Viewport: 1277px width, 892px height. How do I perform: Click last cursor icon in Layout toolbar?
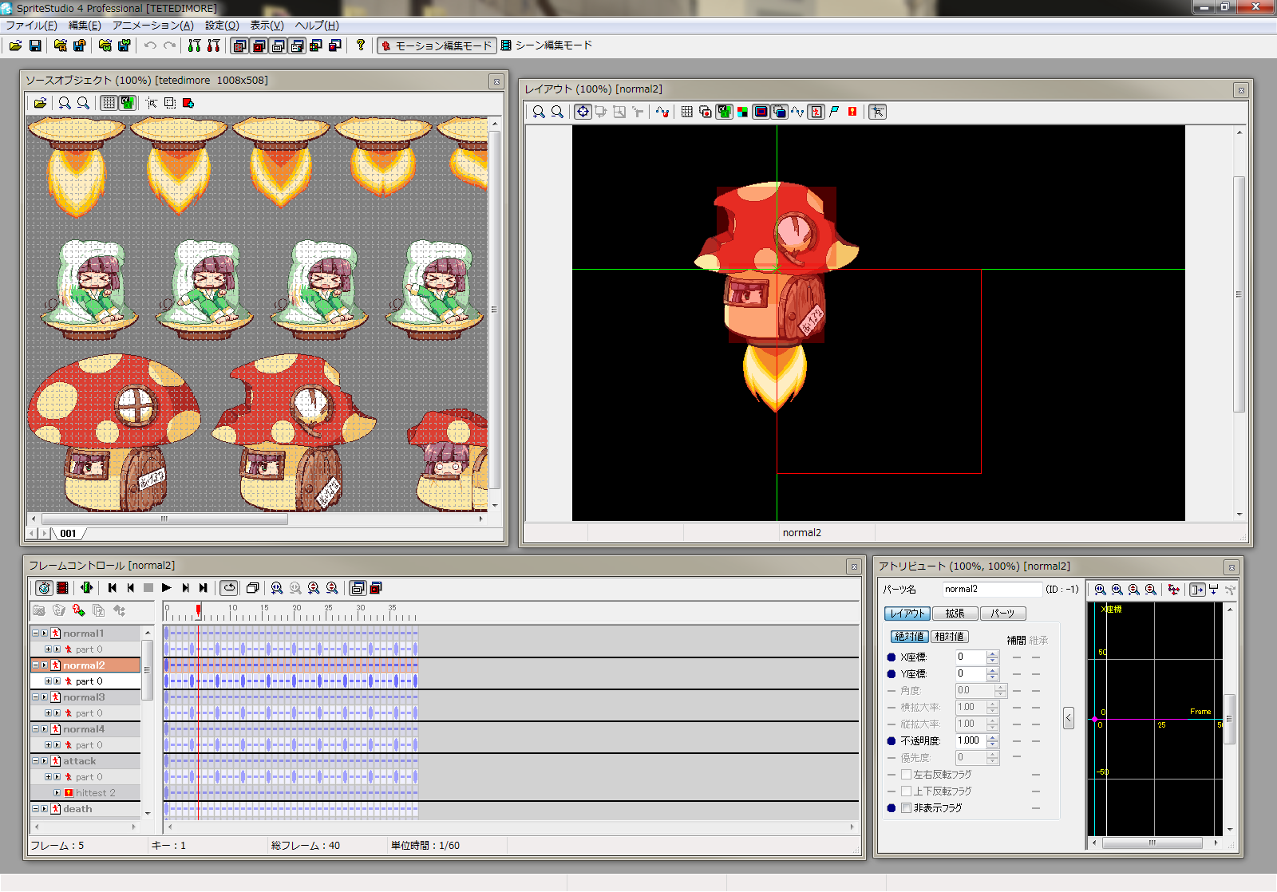click(878, 112)
